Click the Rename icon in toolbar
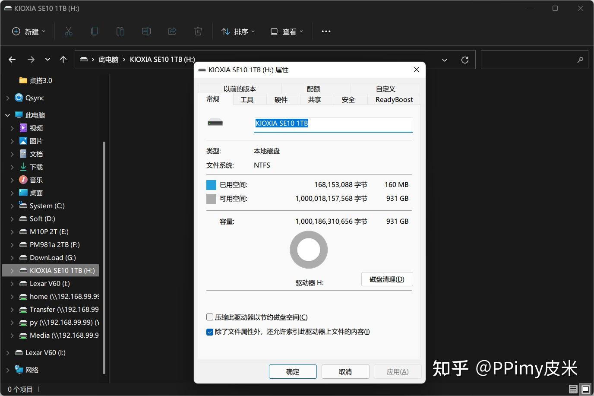This screenshot has width=594, height=396. coord(146,31)
